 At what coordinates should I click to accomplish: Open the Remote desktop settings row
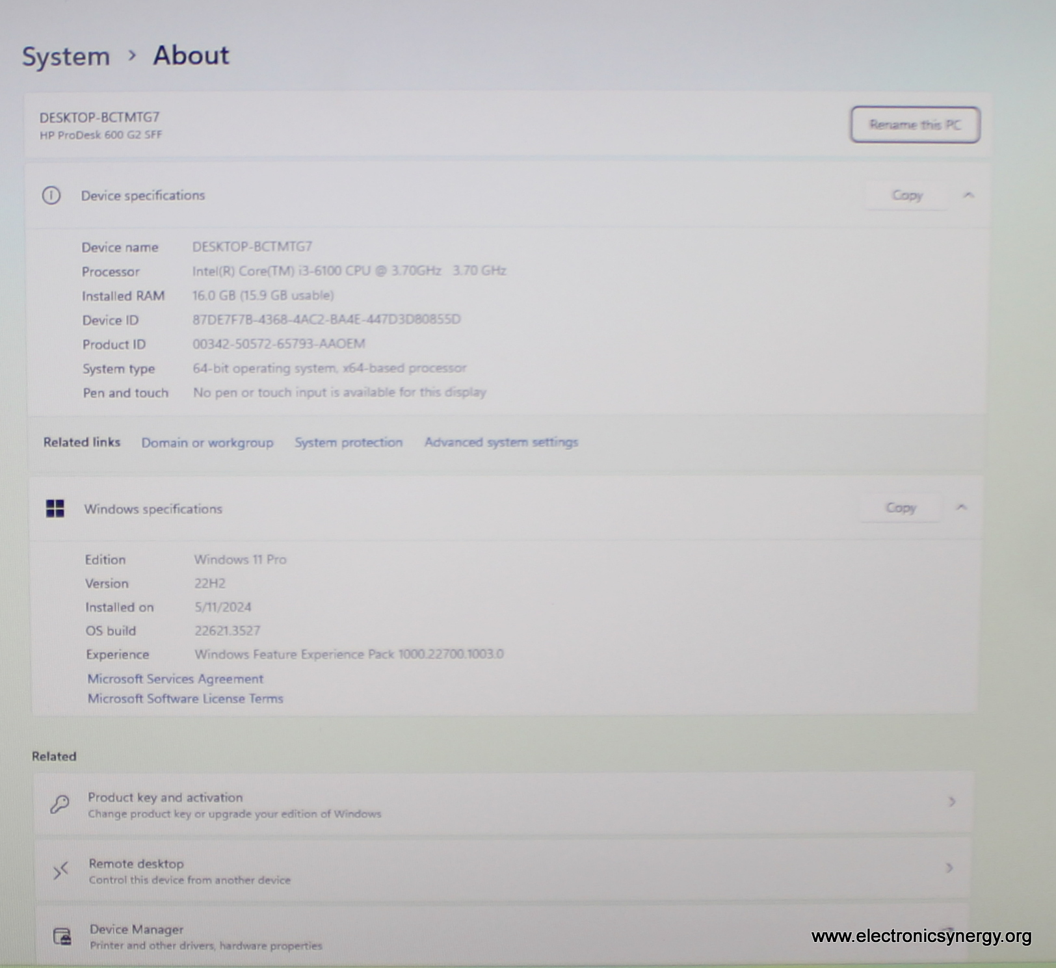coord(502,871)
